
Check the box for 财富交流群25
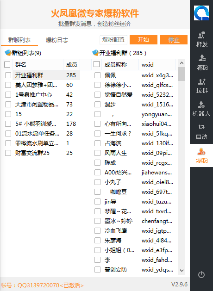pos(8,153)
